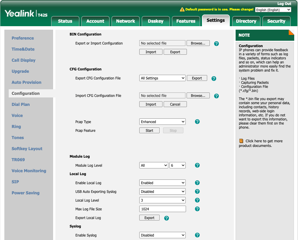The image size is (298, 240).
Task: Open the Pcap Type dropdown
Action: (x=162, y=122)
